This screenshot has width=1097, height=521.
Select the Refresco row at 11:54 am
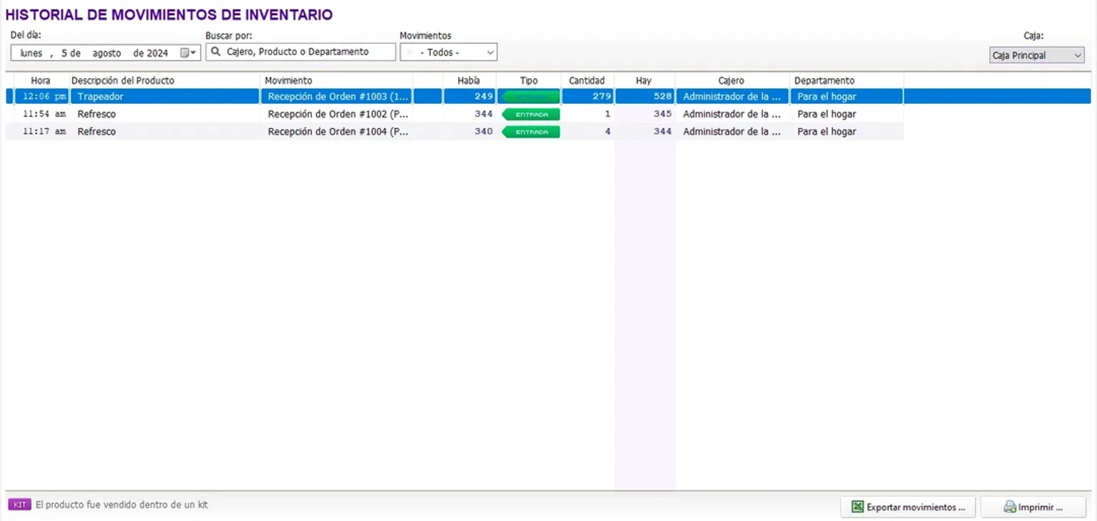point(97,114)
